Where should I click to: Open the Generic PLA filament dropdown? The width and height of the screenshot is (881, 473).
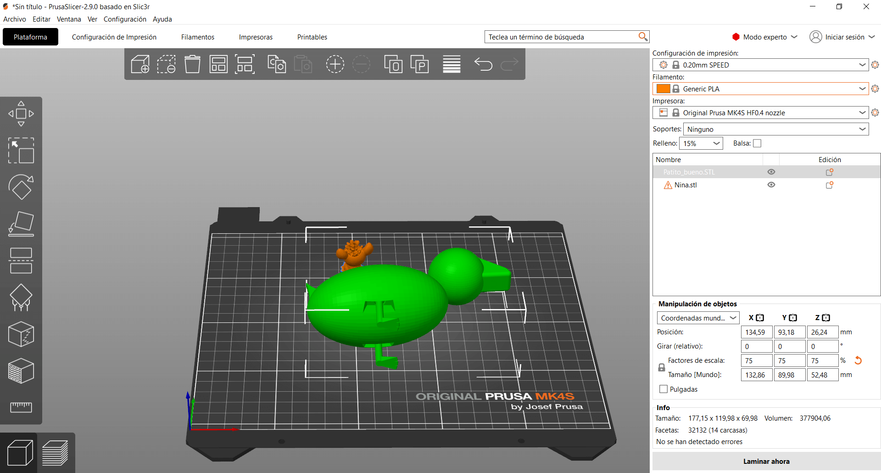[x=760, y=89]
